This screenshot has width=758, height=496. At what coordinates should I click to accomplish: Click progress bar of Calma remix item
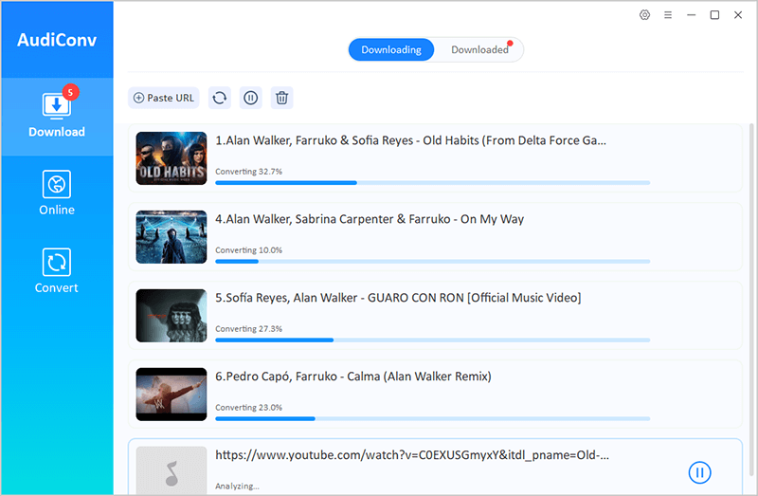433,418
